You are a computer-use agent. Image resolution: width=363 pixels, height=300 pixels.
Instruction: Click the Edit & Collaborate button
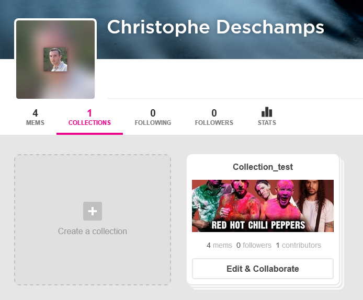pos(263,269)
